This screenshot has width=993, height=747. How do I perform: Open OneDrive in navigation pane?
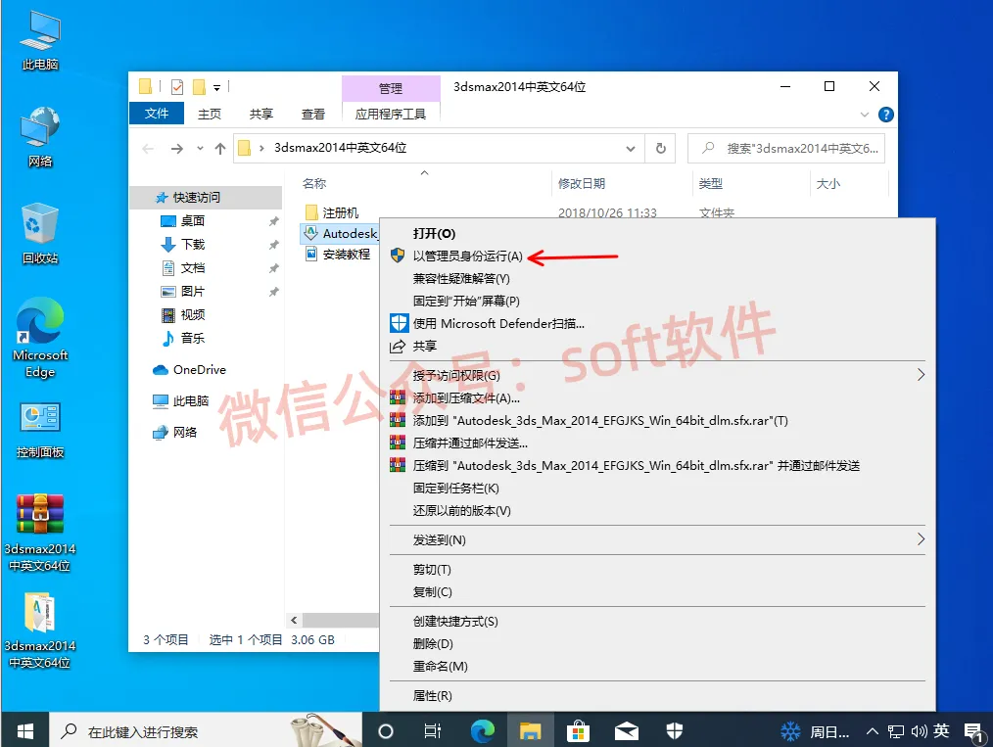(190, 370)
